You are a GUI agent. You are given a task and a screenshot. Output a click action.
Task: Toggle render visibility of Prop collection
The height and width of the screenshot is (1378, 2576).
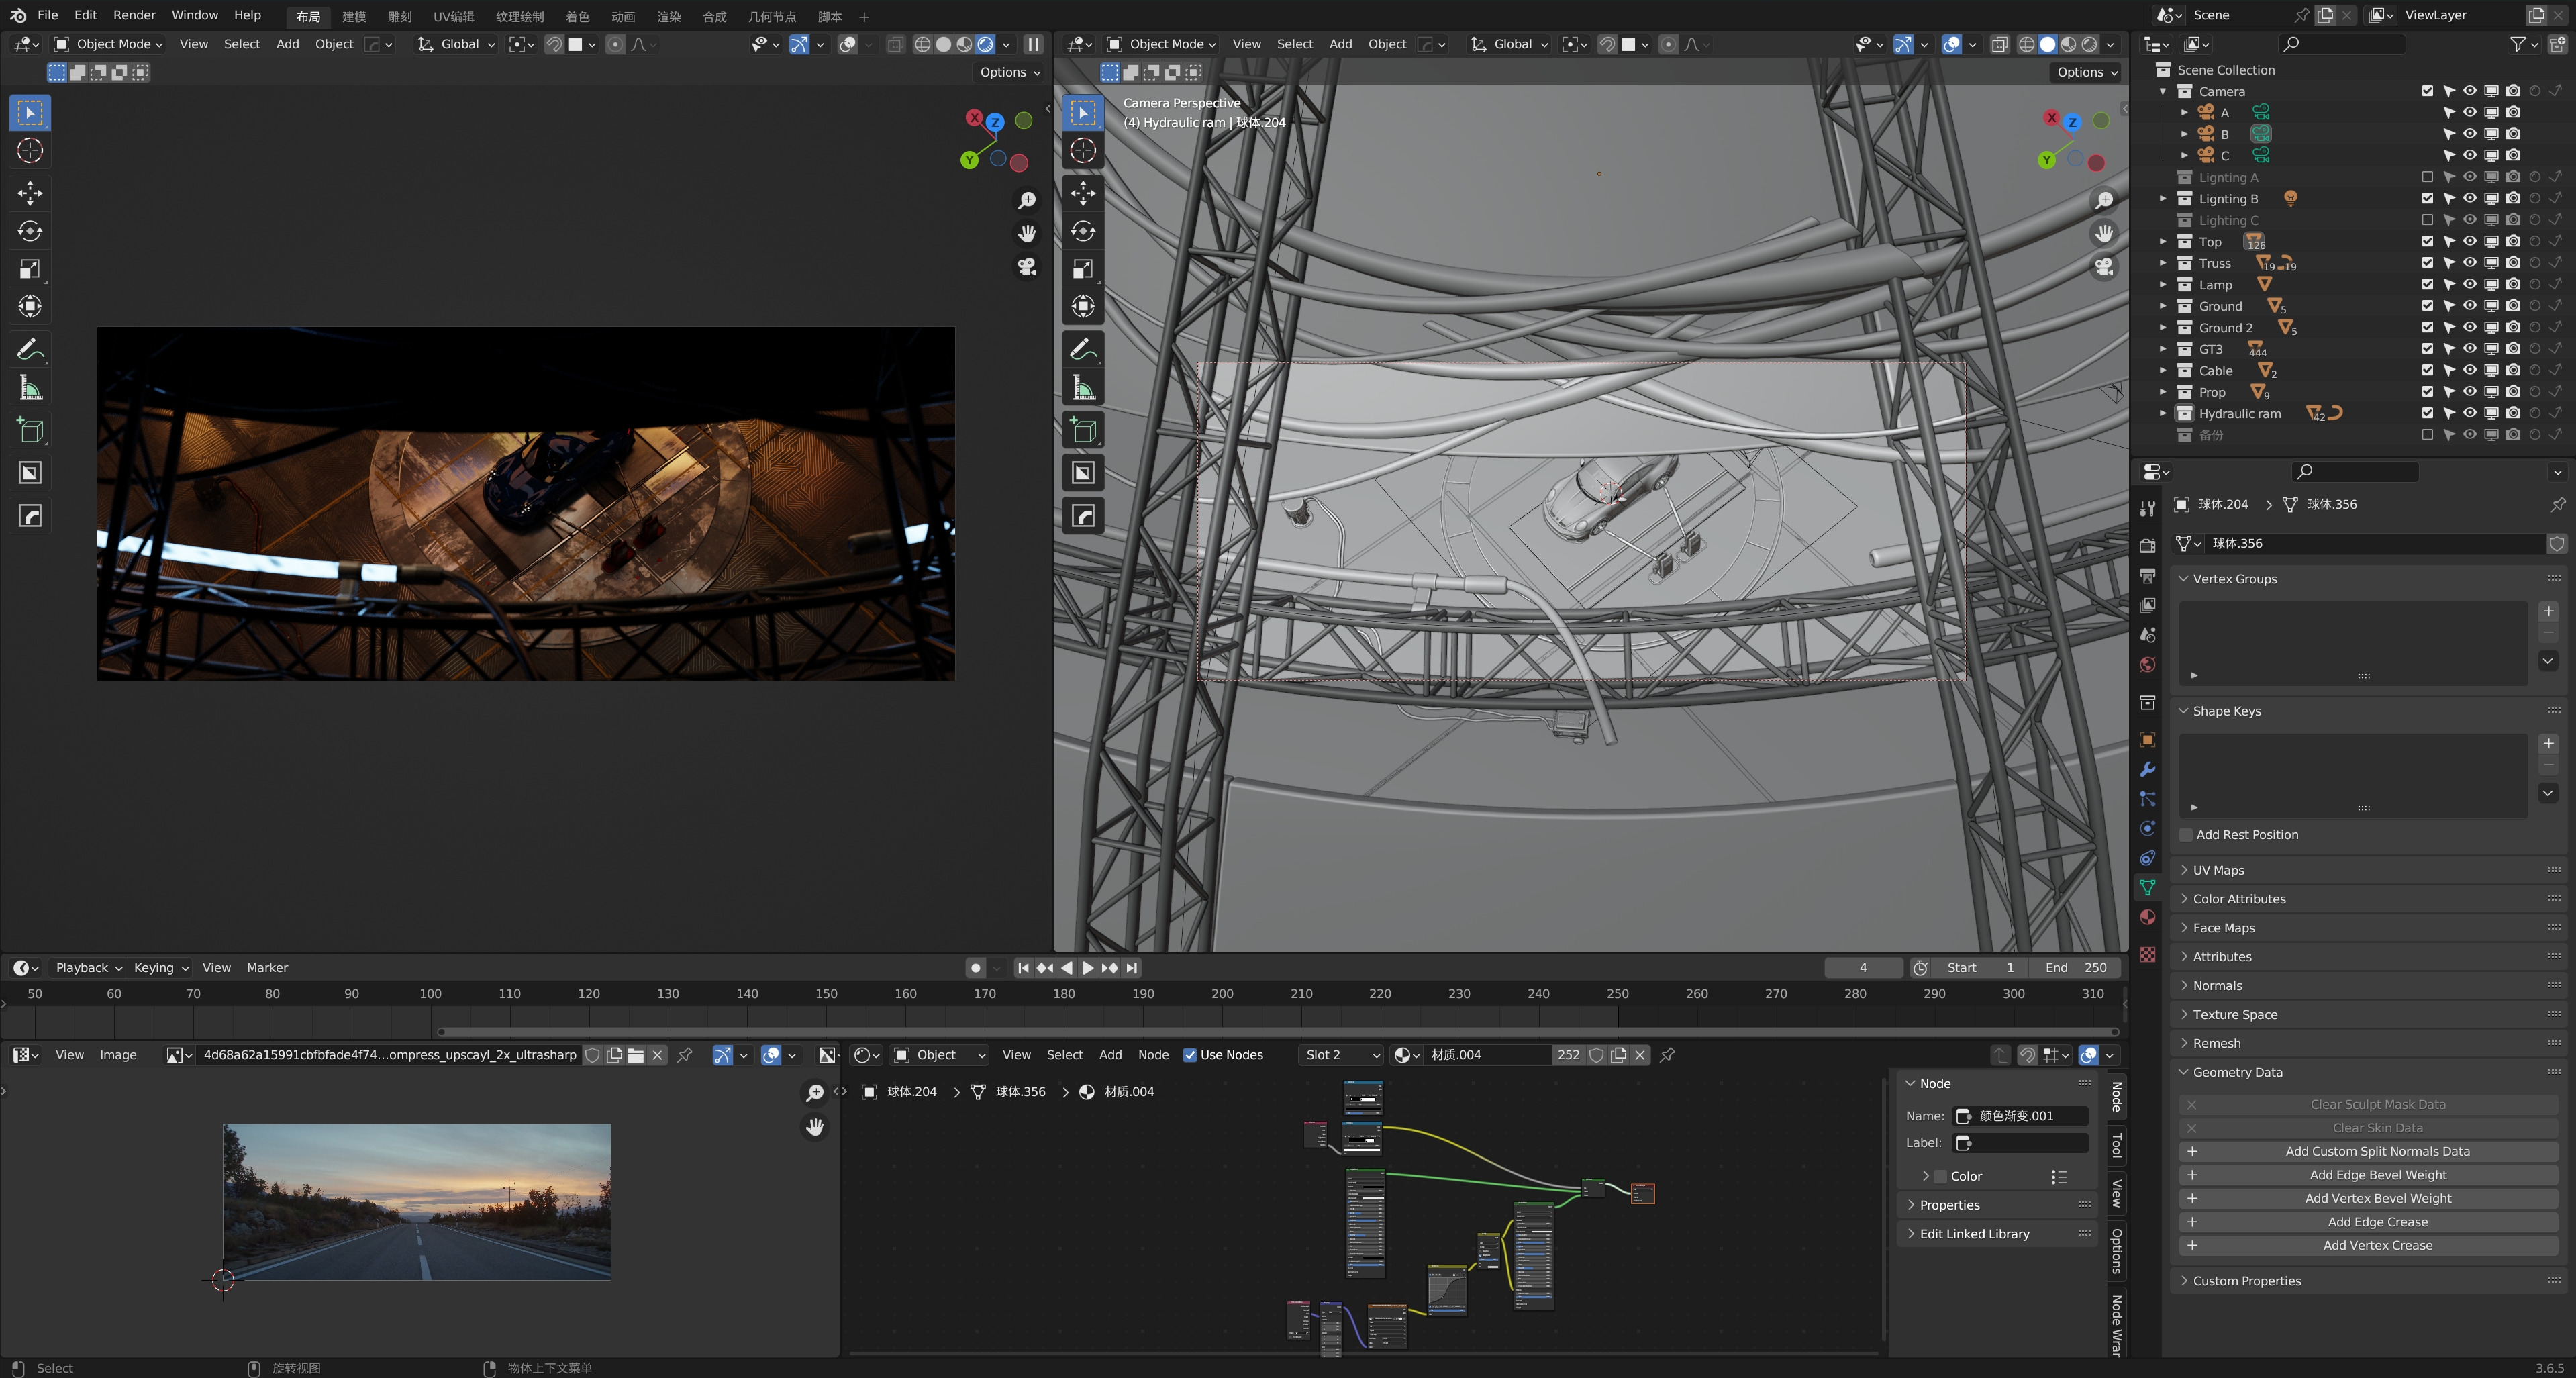(x=2513, y=392)
